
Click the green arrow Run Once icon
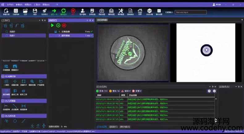[x=54, y=12]
